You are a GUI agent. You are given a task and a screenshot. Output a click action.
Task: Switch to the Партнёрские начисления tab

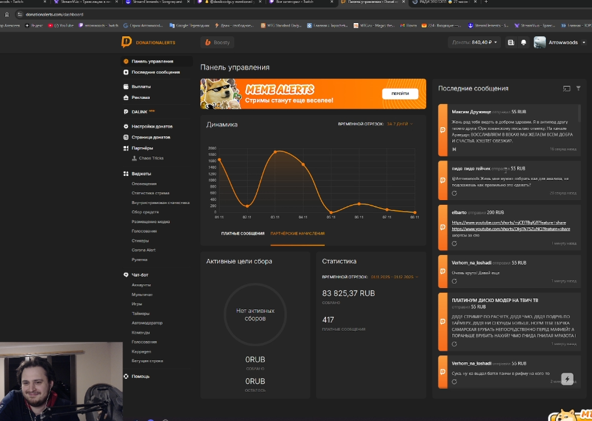(x=298, y=234)
